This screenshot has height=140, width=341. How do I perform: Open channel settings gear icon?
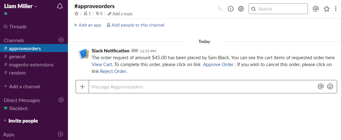[241, 9]
